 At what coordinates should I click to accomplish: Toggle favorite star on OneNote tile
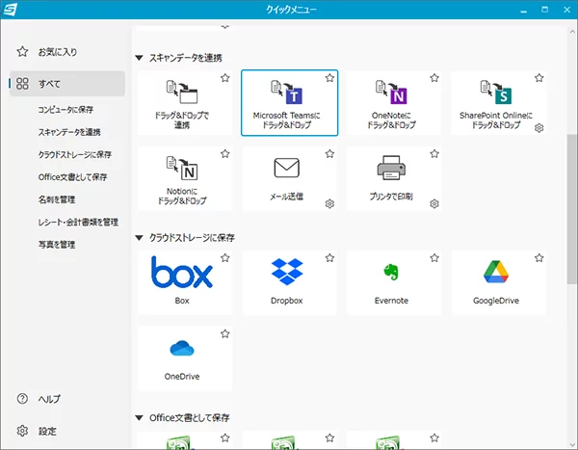pyautogui.click(x=434, y=78)
